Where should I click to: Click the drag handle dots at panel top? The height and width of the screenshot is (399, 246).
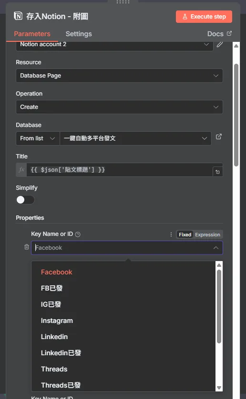123,2
